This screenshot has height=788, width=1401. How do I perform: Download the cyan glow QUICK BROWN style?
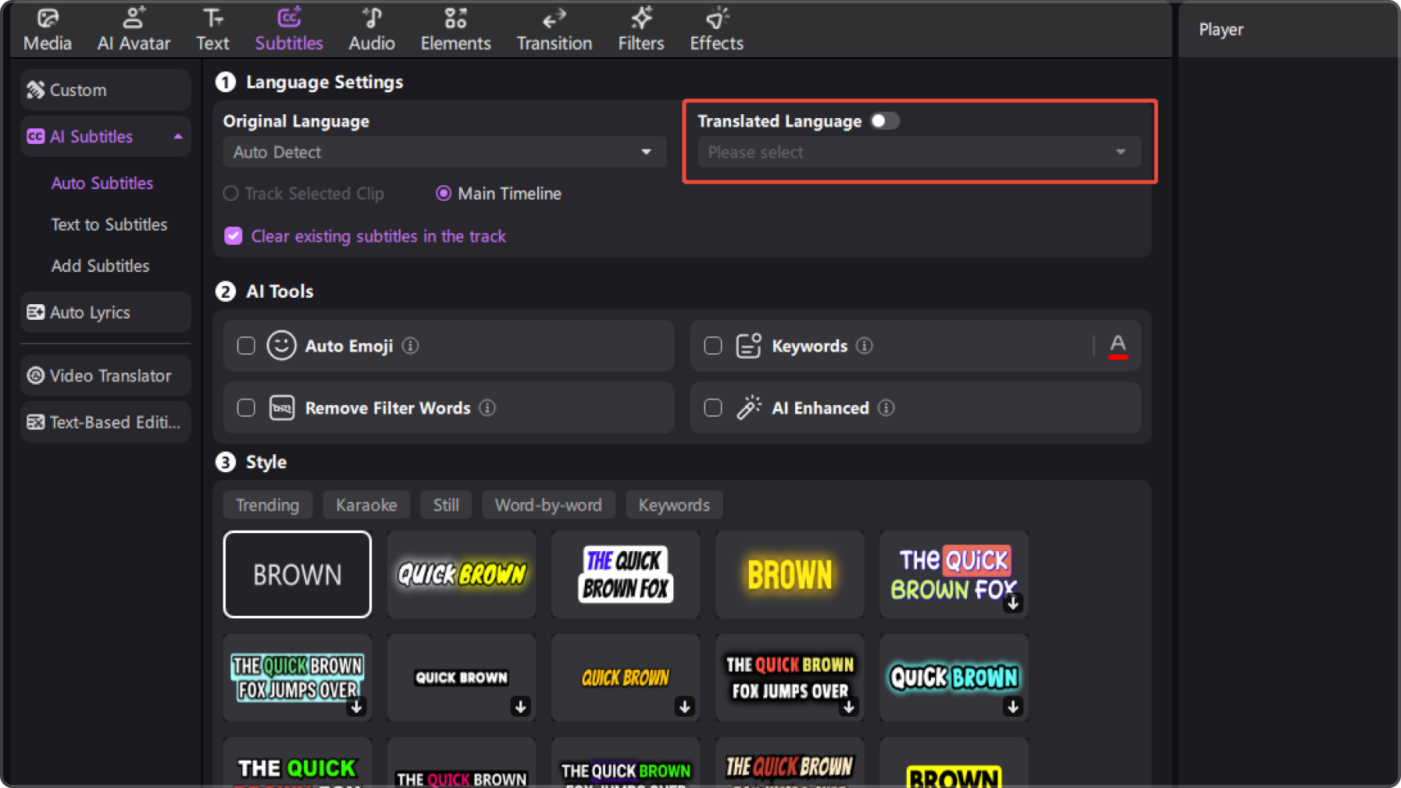[1013, 707]
